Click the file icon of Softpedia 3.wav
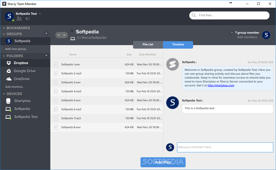This screenshot has height=170, width=276. pos(56,82)
